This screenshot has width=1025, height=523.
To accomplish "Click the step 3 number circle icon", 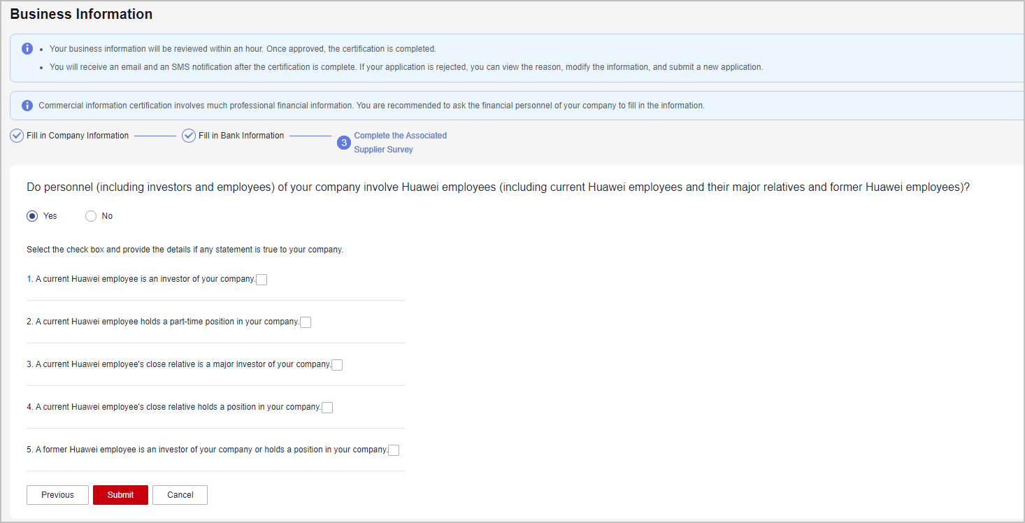I will pos(344,143).
